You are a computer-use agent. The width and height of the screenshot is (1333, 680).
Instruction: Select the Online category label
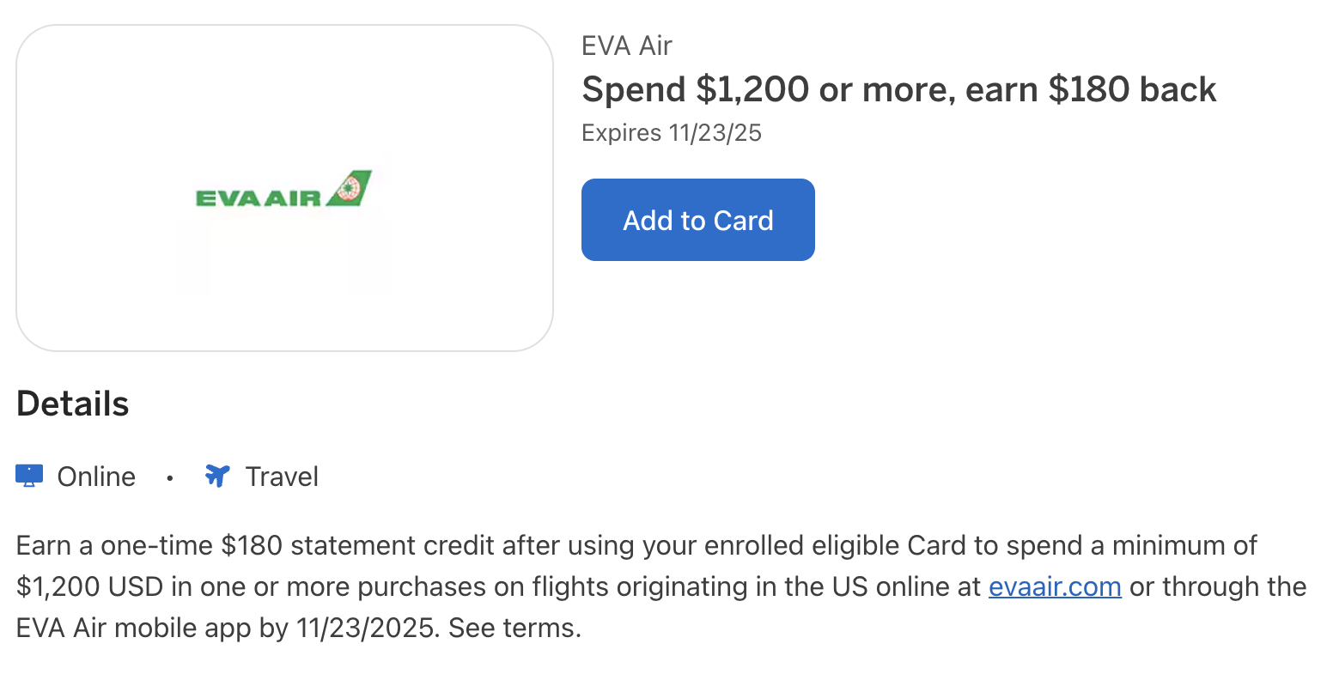[x=96, y=477]
